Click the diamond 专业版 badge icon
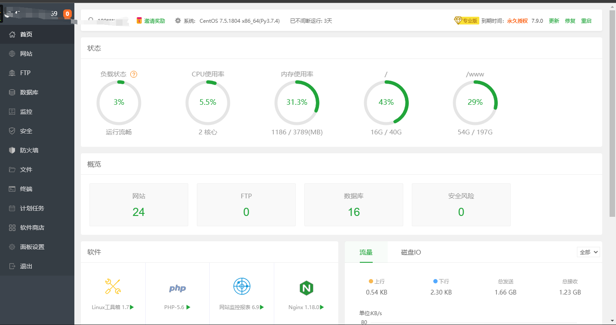 point(458,20)
